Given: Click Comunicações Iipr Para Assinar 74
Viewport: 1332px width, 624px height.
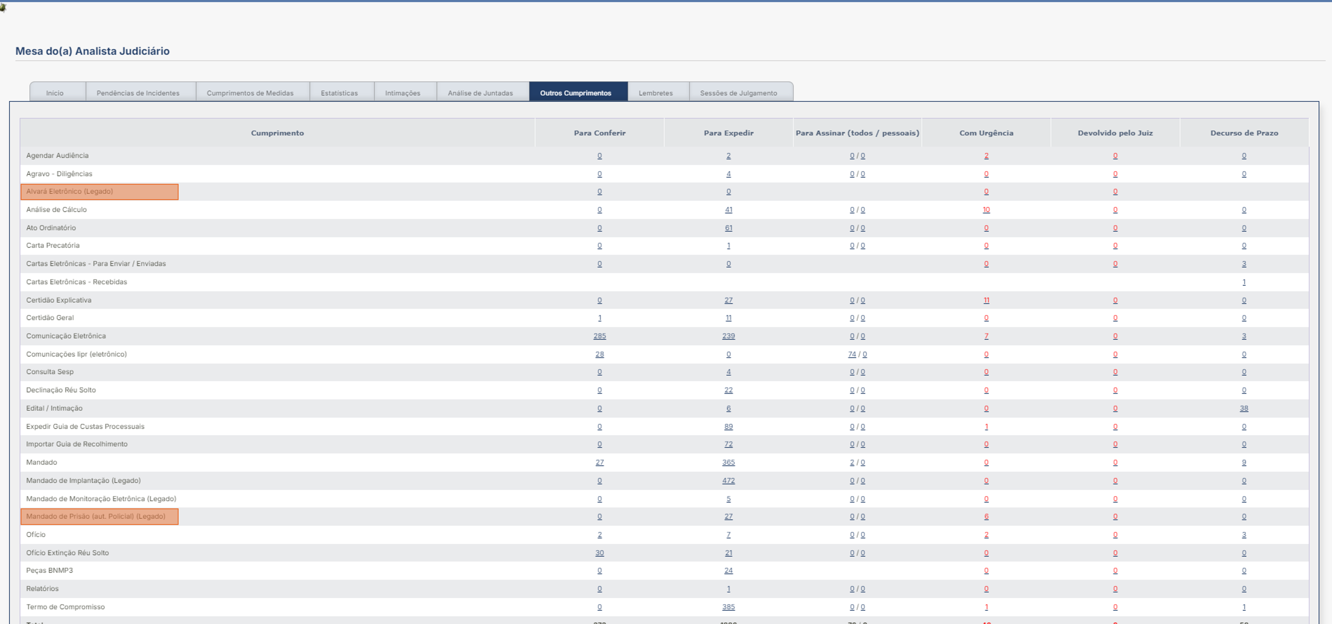Looking at the screenshot, I should click(852, 354).
